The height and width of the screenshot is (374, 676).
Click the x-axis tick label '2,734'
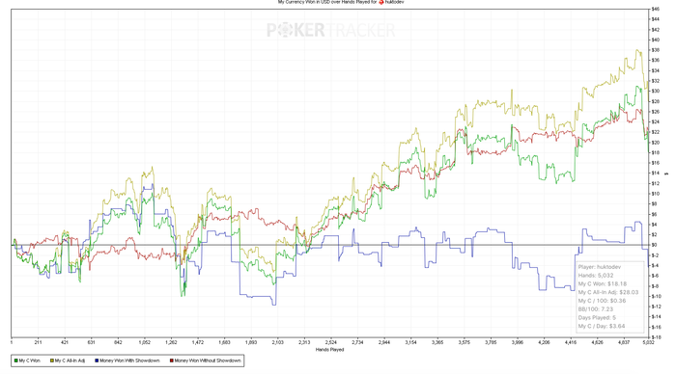(357, 342)
